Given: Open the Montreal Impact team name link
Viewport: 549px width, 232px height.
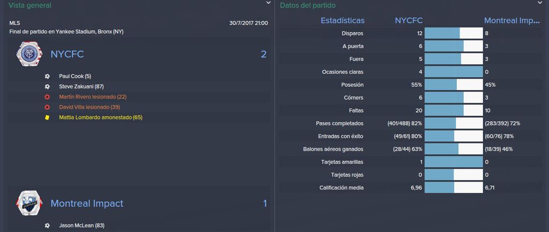Looking at the screenshot, I should [x=87, y=203].
